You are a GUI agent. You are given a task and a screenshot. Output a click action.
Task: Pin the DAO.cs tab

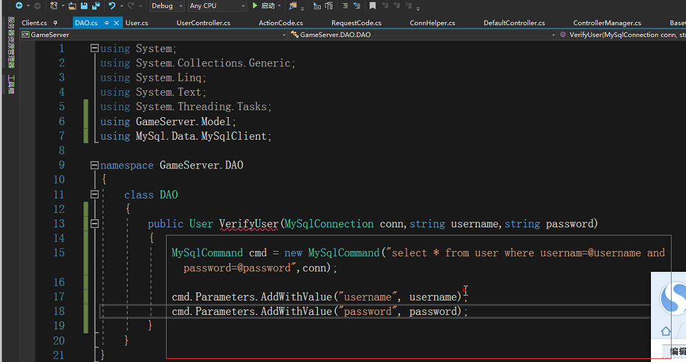pos(107,23)
